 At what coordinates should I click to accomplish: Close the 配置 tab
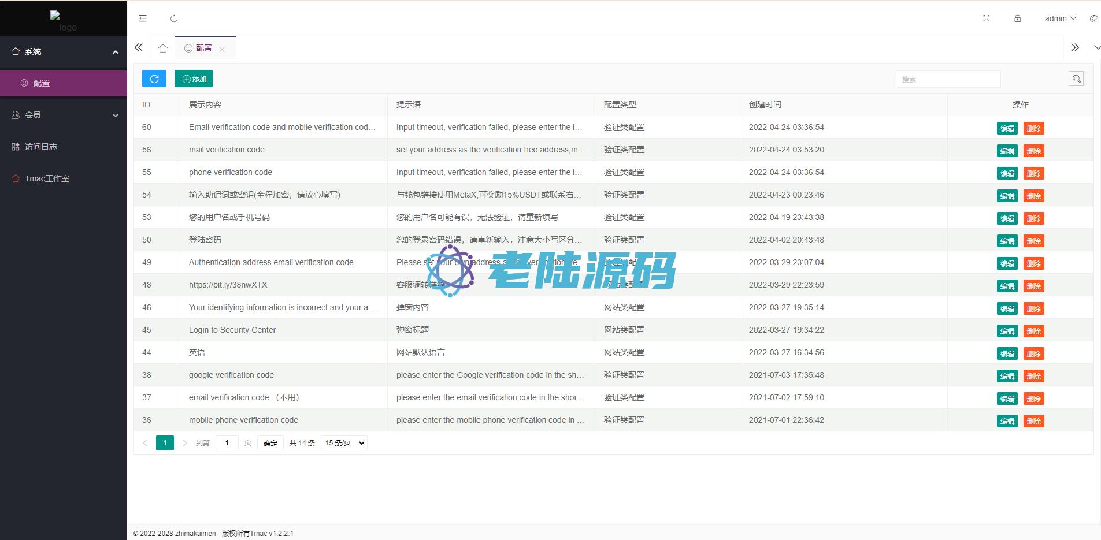222,49
